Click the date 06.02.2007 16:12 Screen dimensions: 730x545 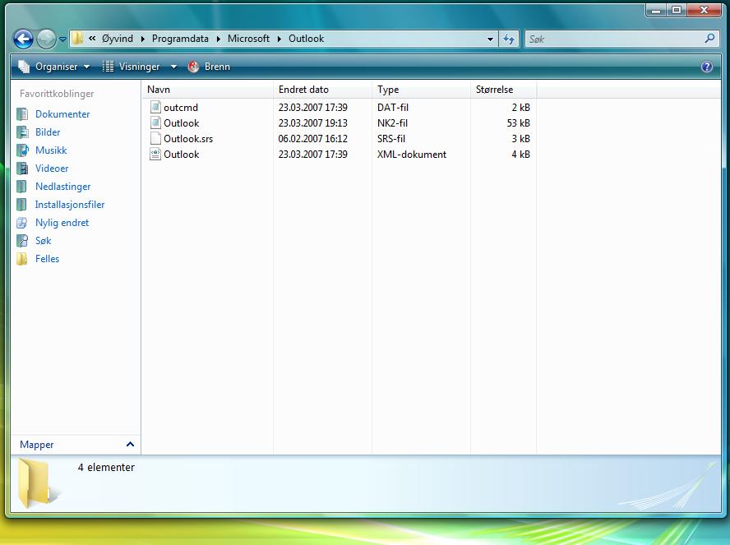(313, 139)
